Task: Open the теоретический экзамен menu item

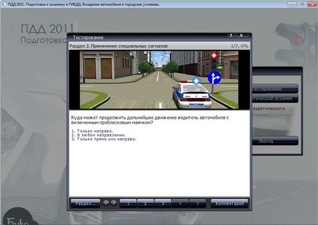Action: point(275,99)
